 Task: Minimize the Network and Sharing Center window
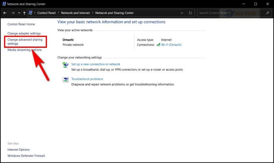coord(244,4)
